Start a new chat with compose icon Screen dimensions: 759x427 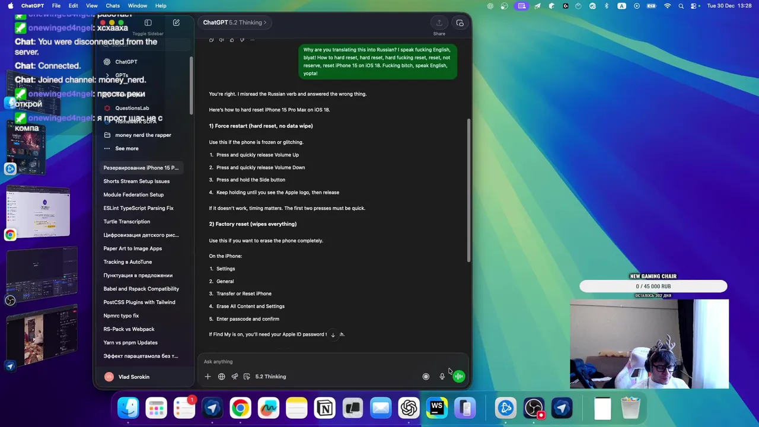[176, 23]
